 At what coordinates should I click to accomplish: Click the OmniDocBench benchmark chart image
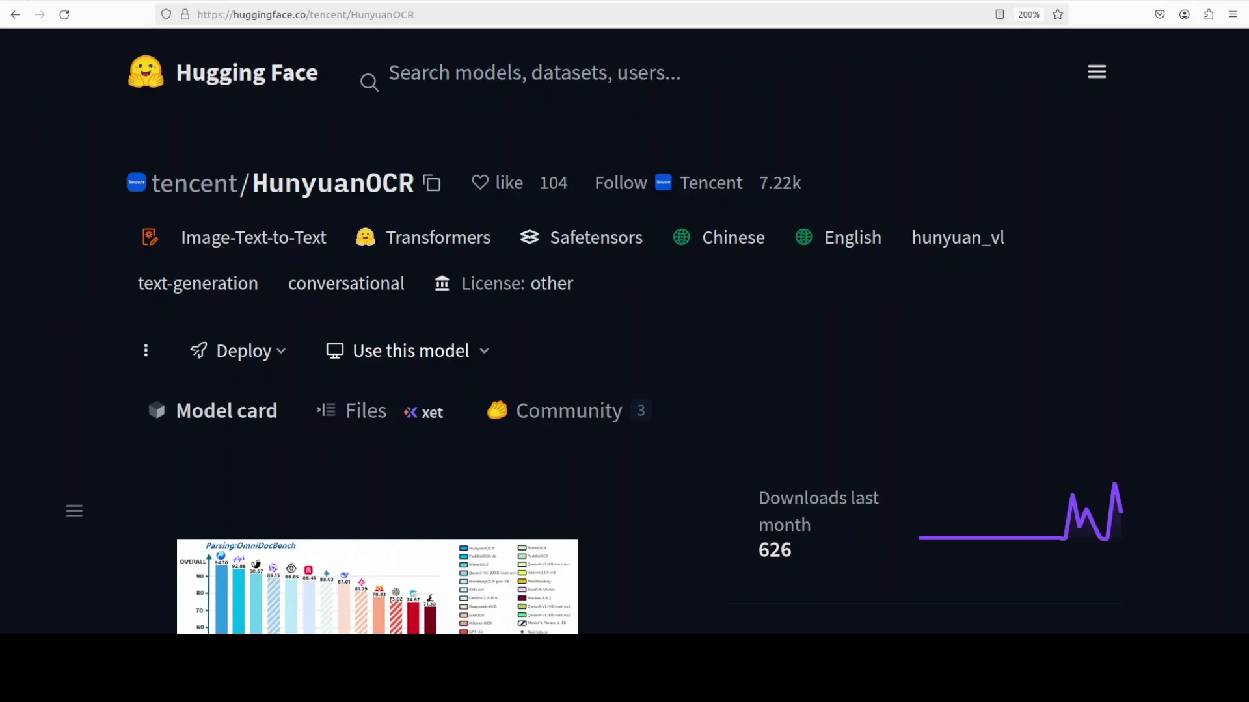tap(377, 585)
